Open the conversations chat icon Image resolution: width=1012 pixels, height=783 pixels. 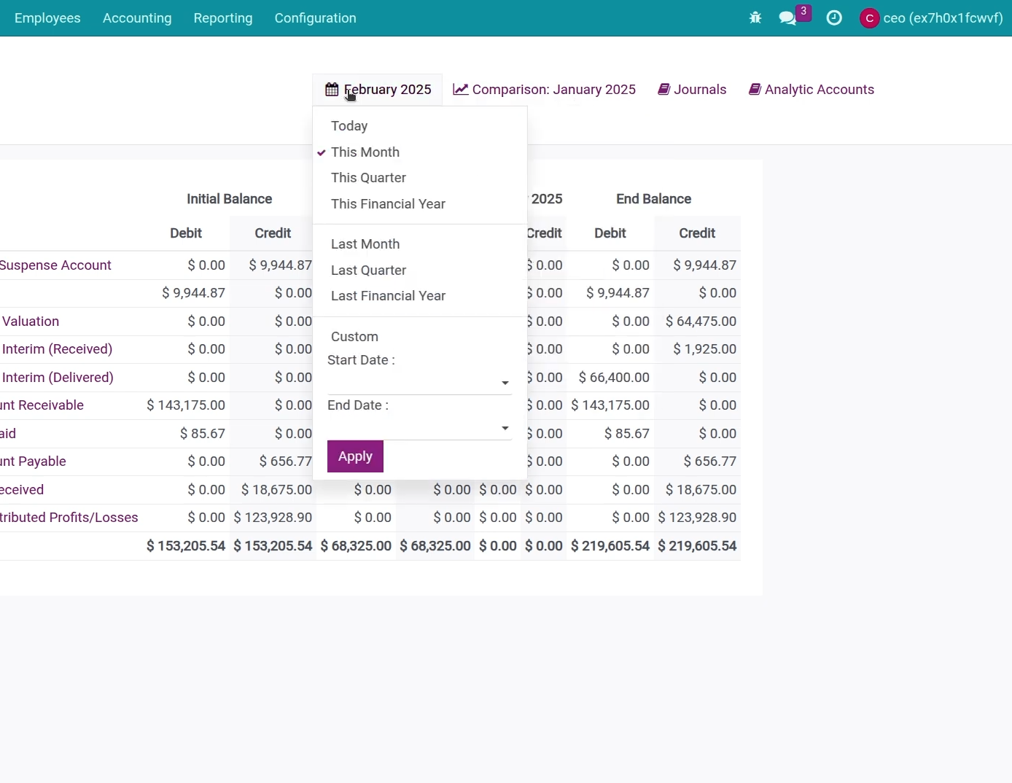pyautogui.click(x=787, y=18)
